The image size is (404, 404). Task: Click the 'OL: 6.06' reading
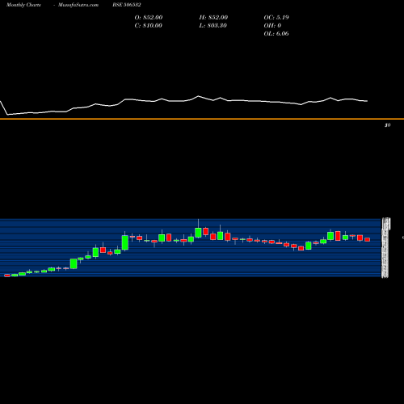click(276, 34)
